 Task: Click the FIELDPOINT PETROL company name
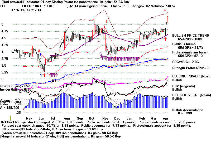coord(39,6)
